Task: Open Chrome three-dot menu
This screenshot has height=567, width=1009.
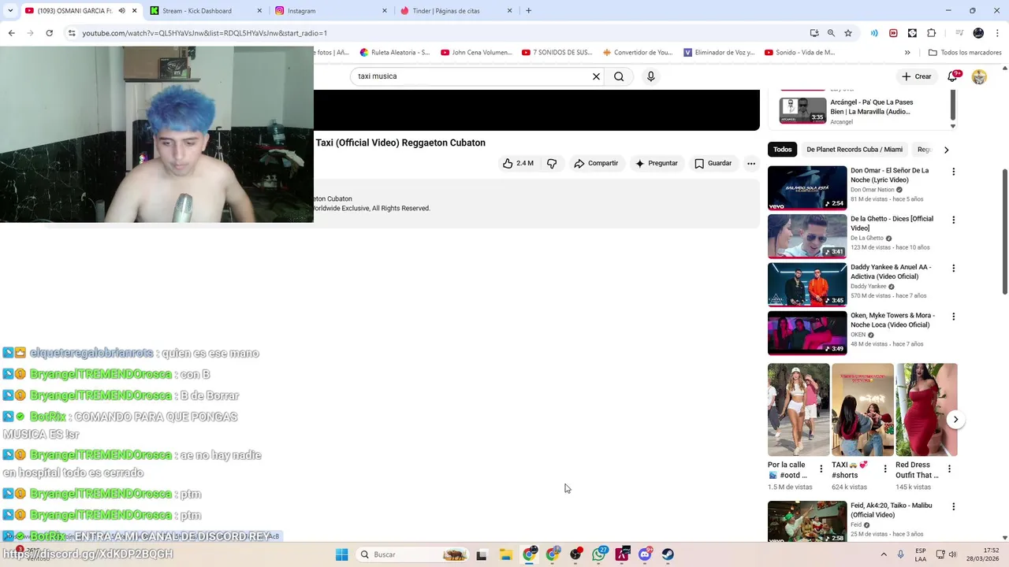Action: (x=996, y=33)
